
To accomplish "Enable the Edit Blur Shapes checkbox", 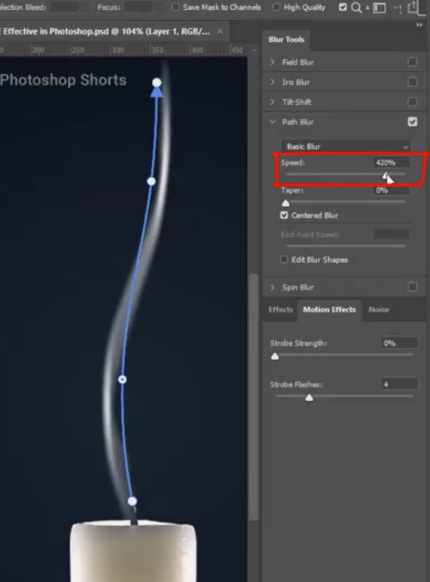I will (284, 260).
